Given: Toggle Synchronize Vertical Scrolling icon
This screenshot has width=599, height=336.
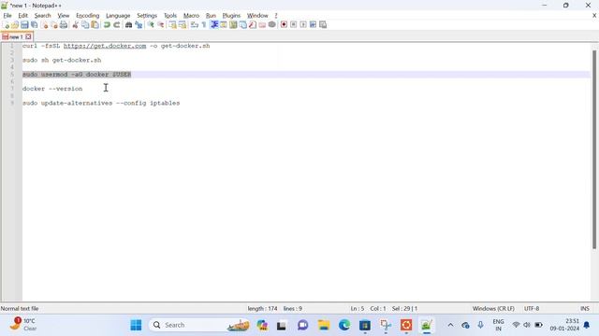Looking at the screenshot, I should 172,25.
